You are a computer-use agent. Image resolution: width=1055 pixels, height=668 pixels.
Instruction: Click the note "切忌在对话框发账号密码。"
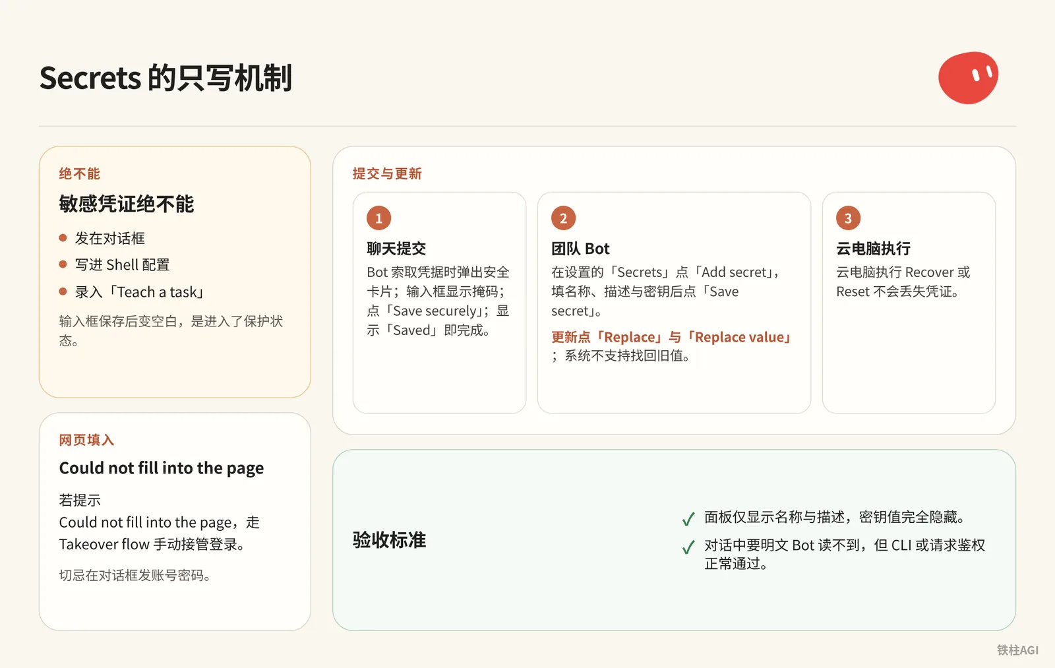click(x=135, y=575)
